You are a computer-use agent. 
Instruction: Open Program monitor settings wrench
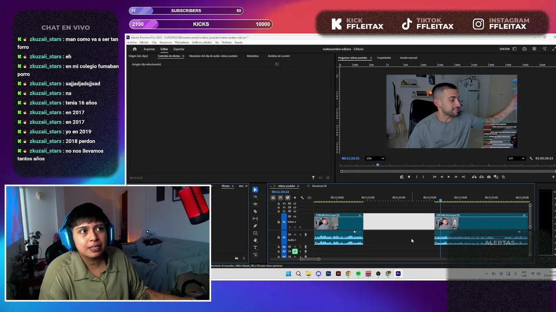pyautogui.click(x=531, y=158)
